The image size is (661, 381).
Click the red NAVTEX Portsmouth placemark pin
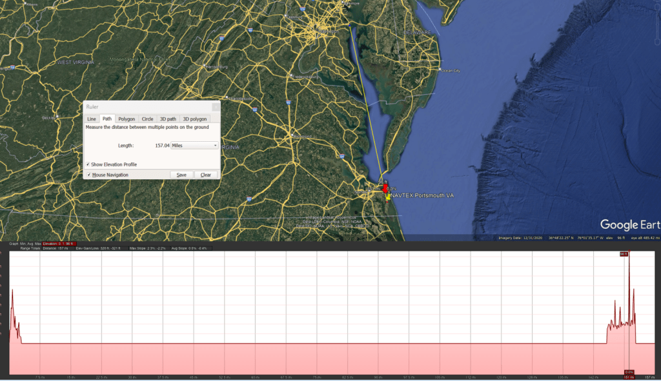point(386,190)
